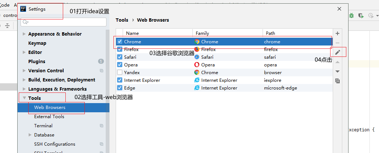Move the selected browser down in the list
Image resolution: width=379 pixels, height=153 pixels.
338,72
